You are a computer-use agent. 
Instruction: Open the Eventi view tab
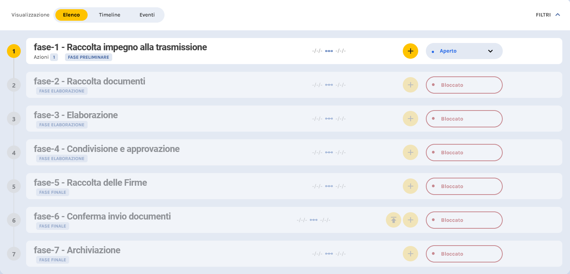147,15
